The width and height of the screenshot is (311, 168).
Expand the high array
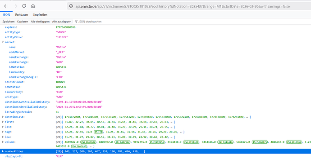(3, 132)
